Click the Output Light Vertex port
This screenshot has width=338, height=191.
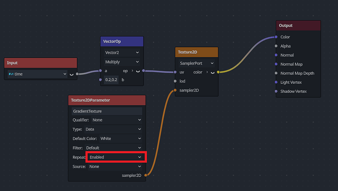[x=276, y=82]
